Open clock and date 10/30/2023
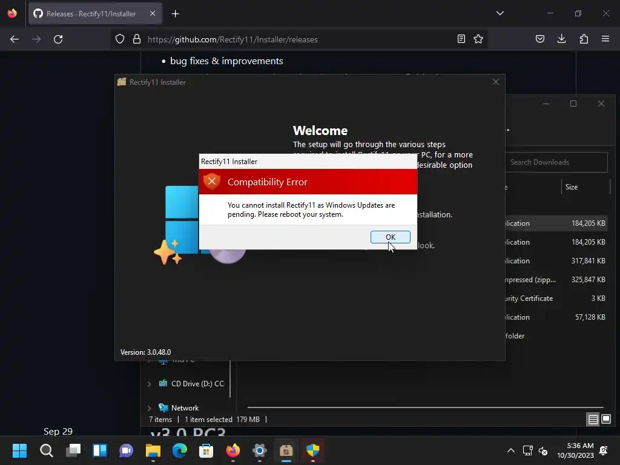 [575, 450]
